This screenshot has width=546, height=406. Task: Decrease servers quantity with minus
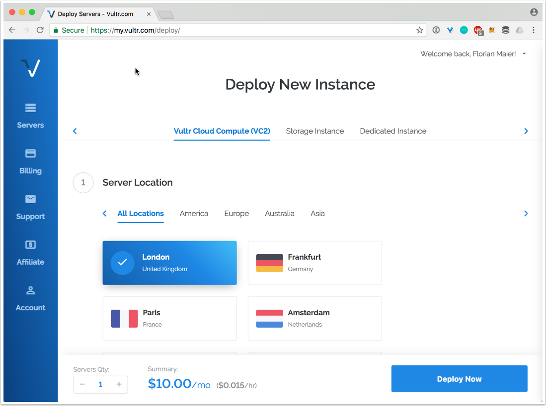82,385
